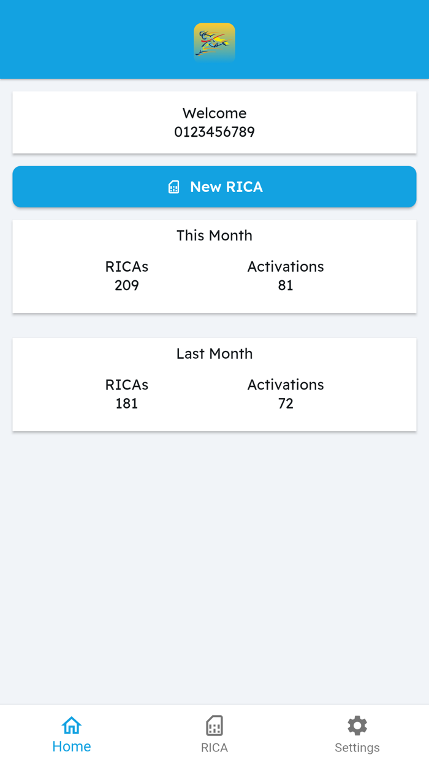This screenshot has width=429, height=763.
Task: Tap the phone number 0123456789
Action: click(214, 132)
